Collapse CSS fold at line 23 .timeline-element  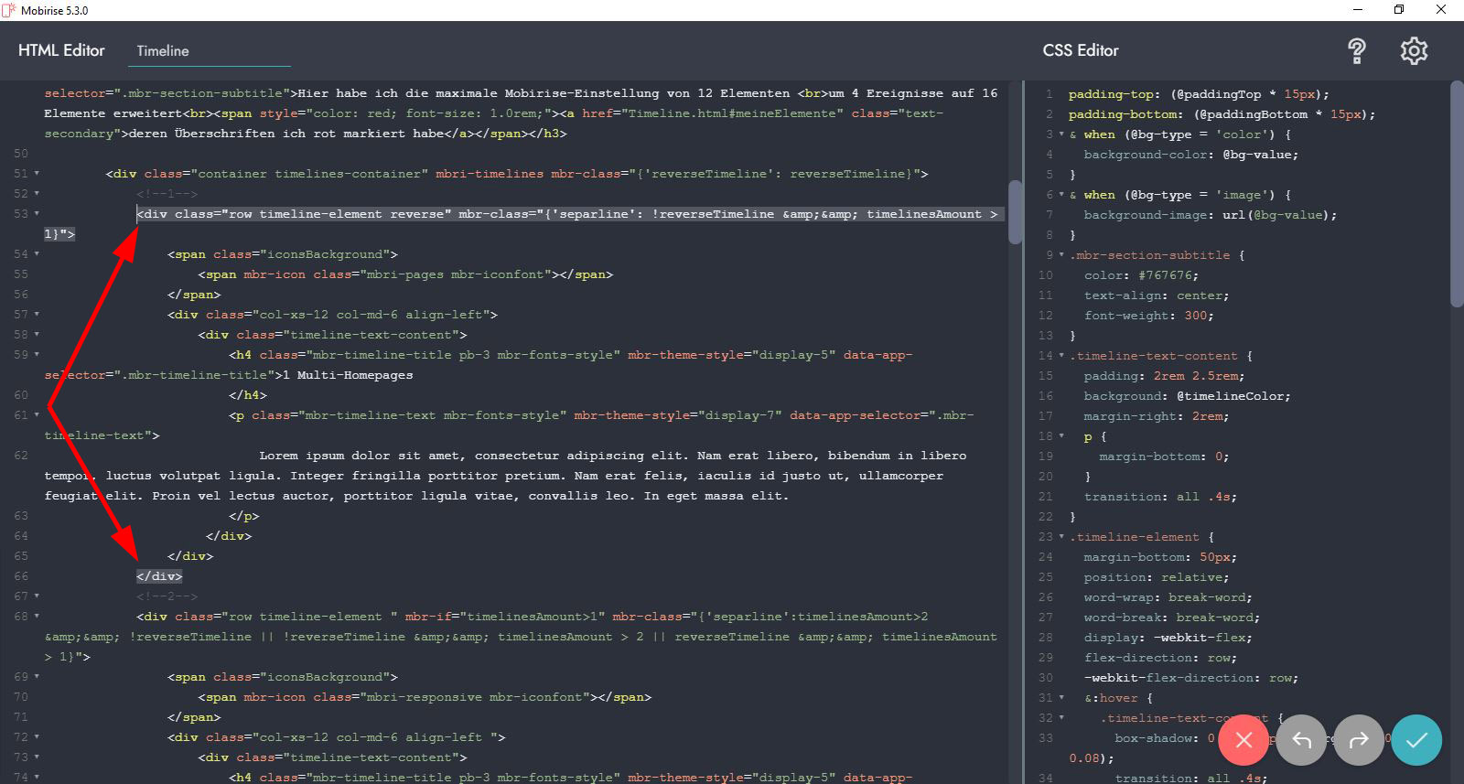1061,537
